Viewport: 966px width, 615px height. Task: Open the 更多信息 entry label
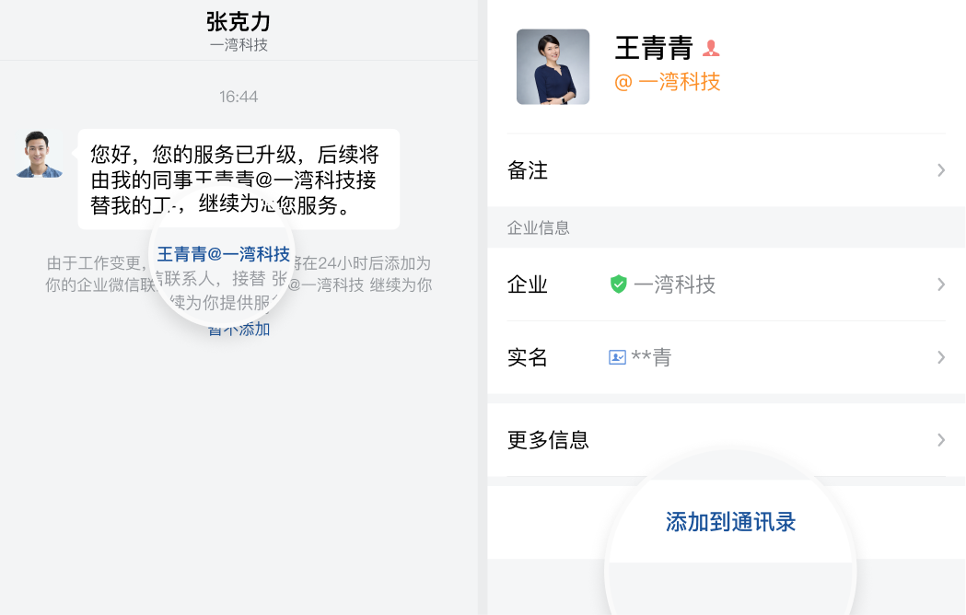coord(548,440)
